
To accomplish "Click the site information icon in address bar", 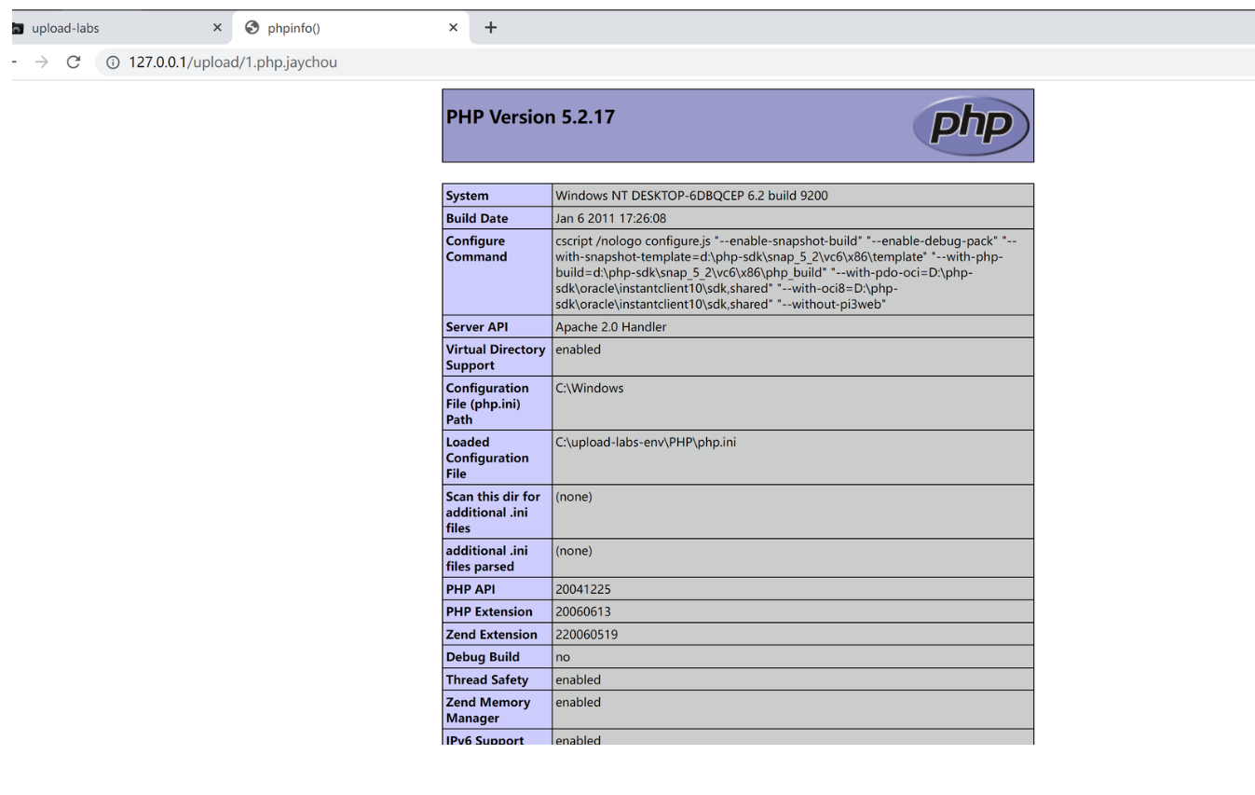I will click(x=113, y=63).
